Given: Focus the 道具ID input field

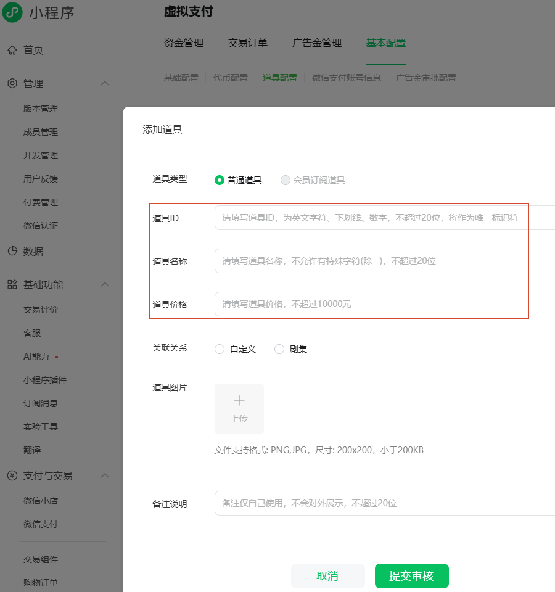Looking at the screenshot, I should (385, 218).
